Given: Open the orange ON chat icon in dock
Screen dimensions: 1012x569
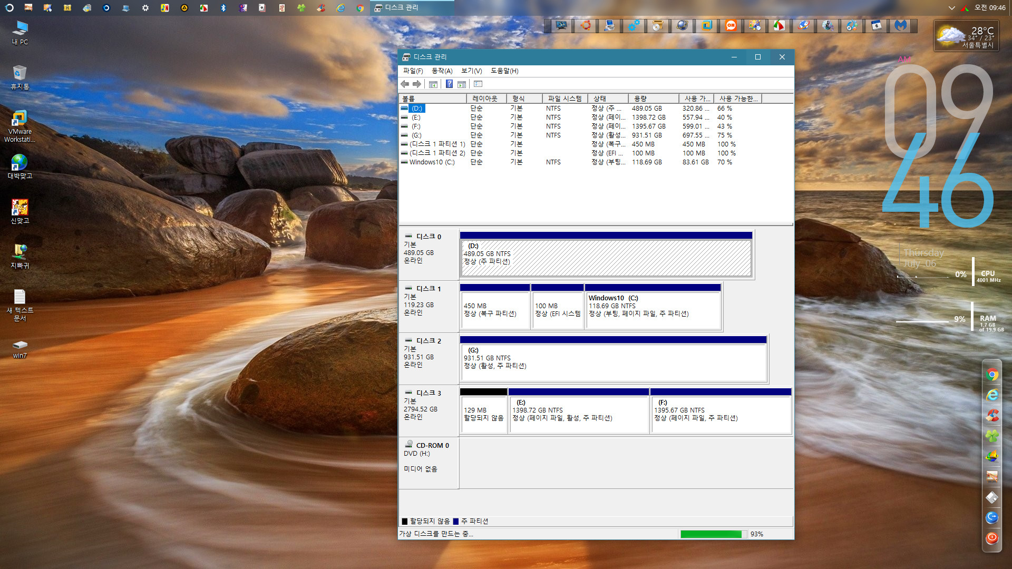Looking at the screenshot, I should 731,25.
